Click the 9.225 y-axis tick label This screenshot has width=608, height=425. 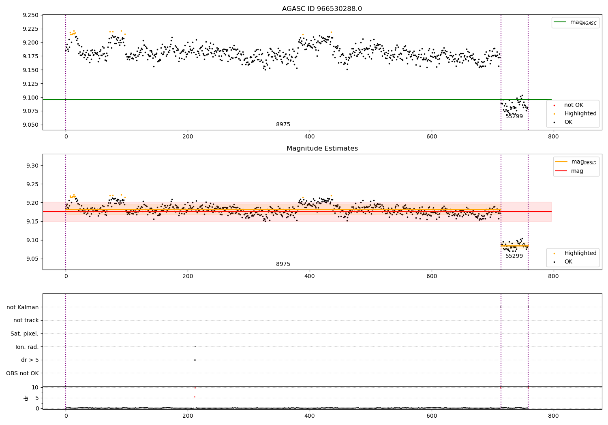point(30,29)
